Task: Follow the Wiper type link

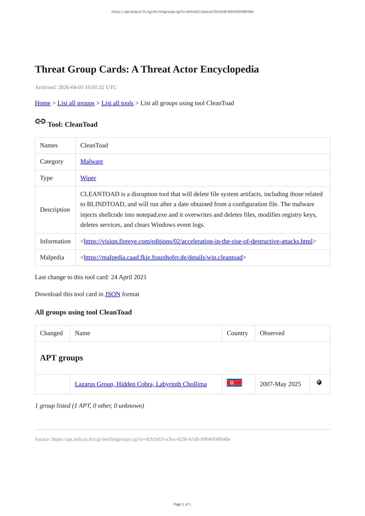Action: [88, 178]
